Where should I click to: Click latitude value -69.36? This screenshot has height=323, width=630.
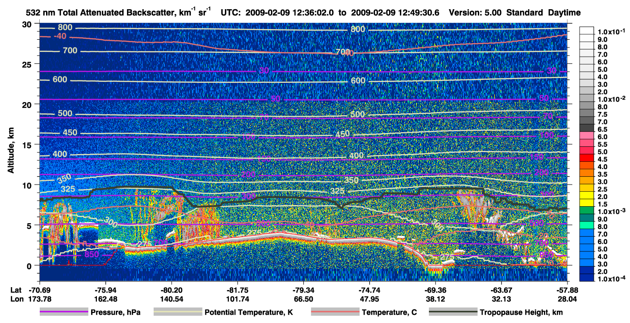(x=435, y=291)
